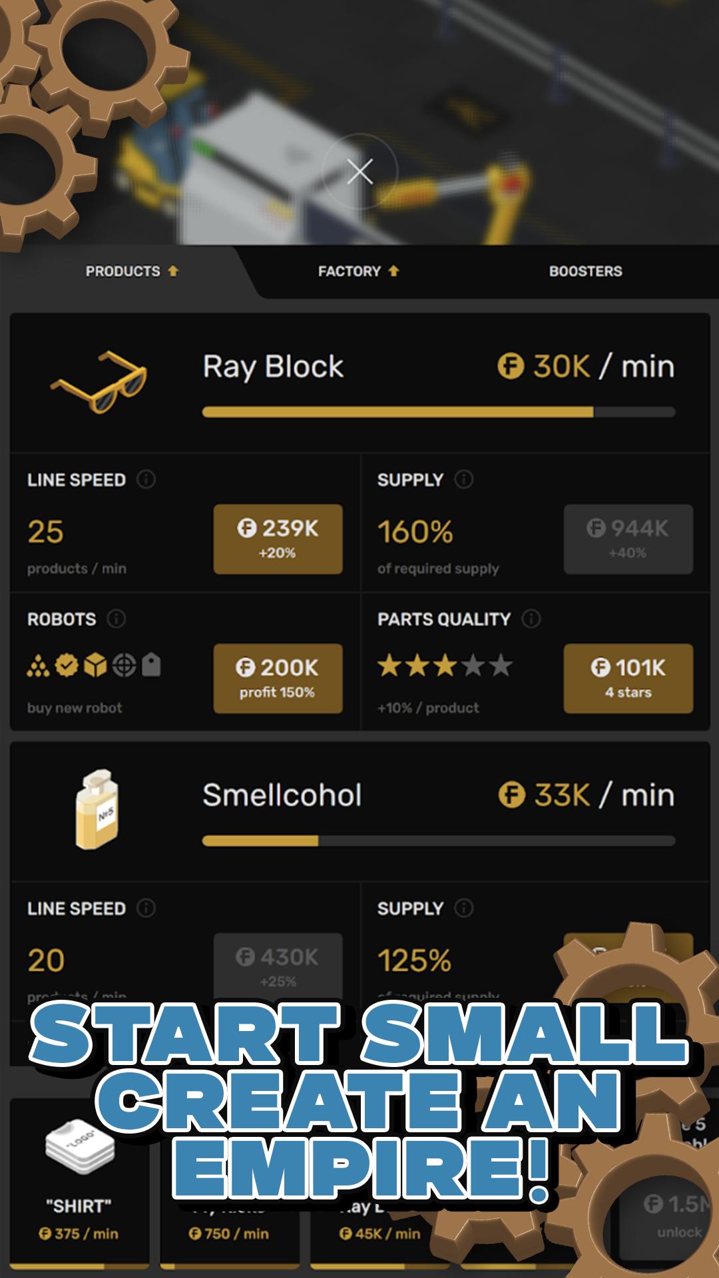Tap the Robots info icon
Screen dimensions: 719x1278
point(117,619)
